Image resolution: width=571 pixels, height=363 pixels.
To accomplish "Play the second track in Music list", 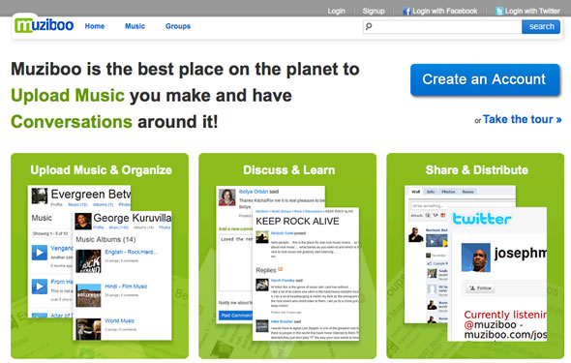I will pos(40,287).
